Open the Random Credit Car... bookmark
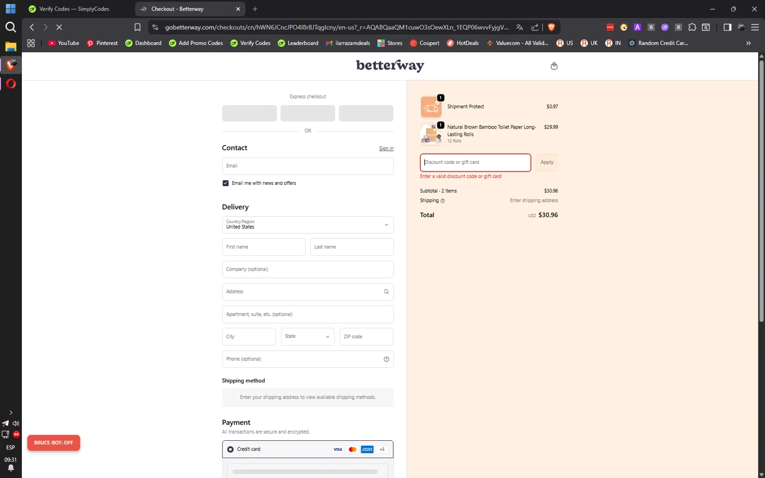765x478 pixels. point(658,43)
